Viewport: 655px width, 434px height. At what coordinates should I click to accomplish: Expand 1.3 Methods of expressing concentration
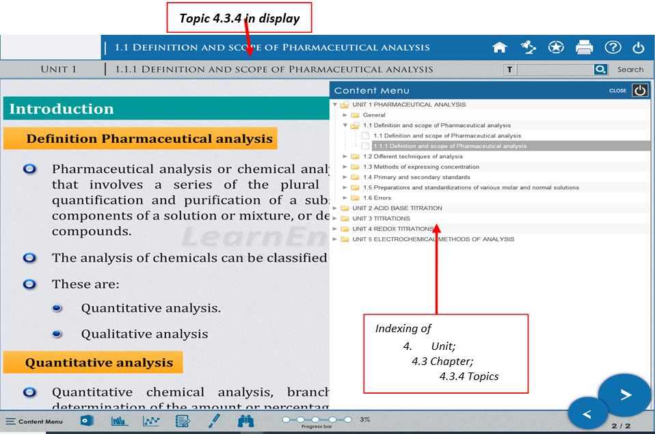point(345,167)
